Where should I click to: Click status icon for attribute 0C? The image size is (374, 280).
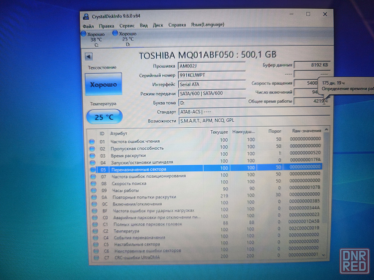tap(95, 204)
